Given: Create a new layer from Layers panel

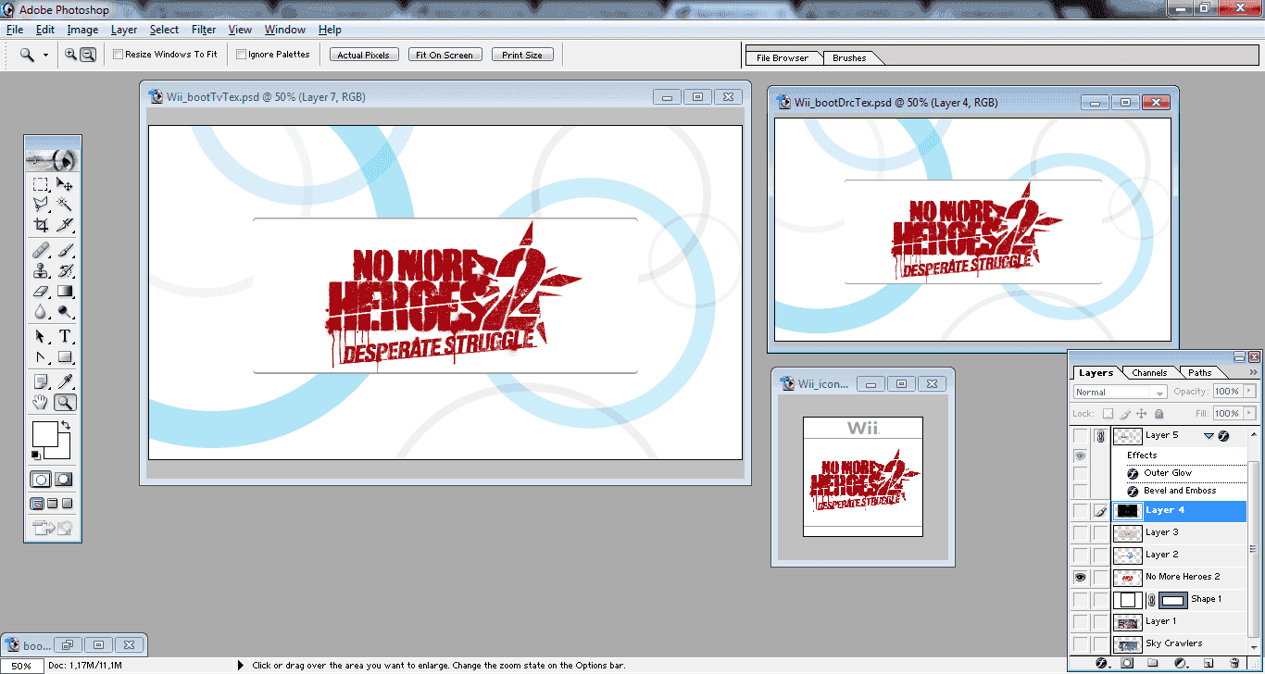Looking at the screenshot, I should tap(1208, 663).
